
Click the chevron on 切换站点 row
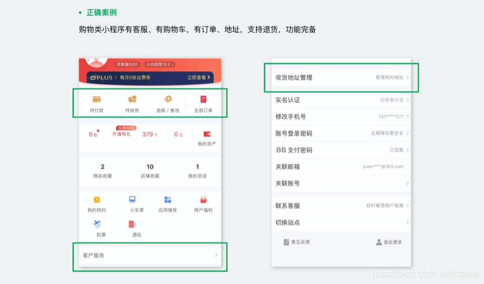pyautogui.click(x=408, y=222)
